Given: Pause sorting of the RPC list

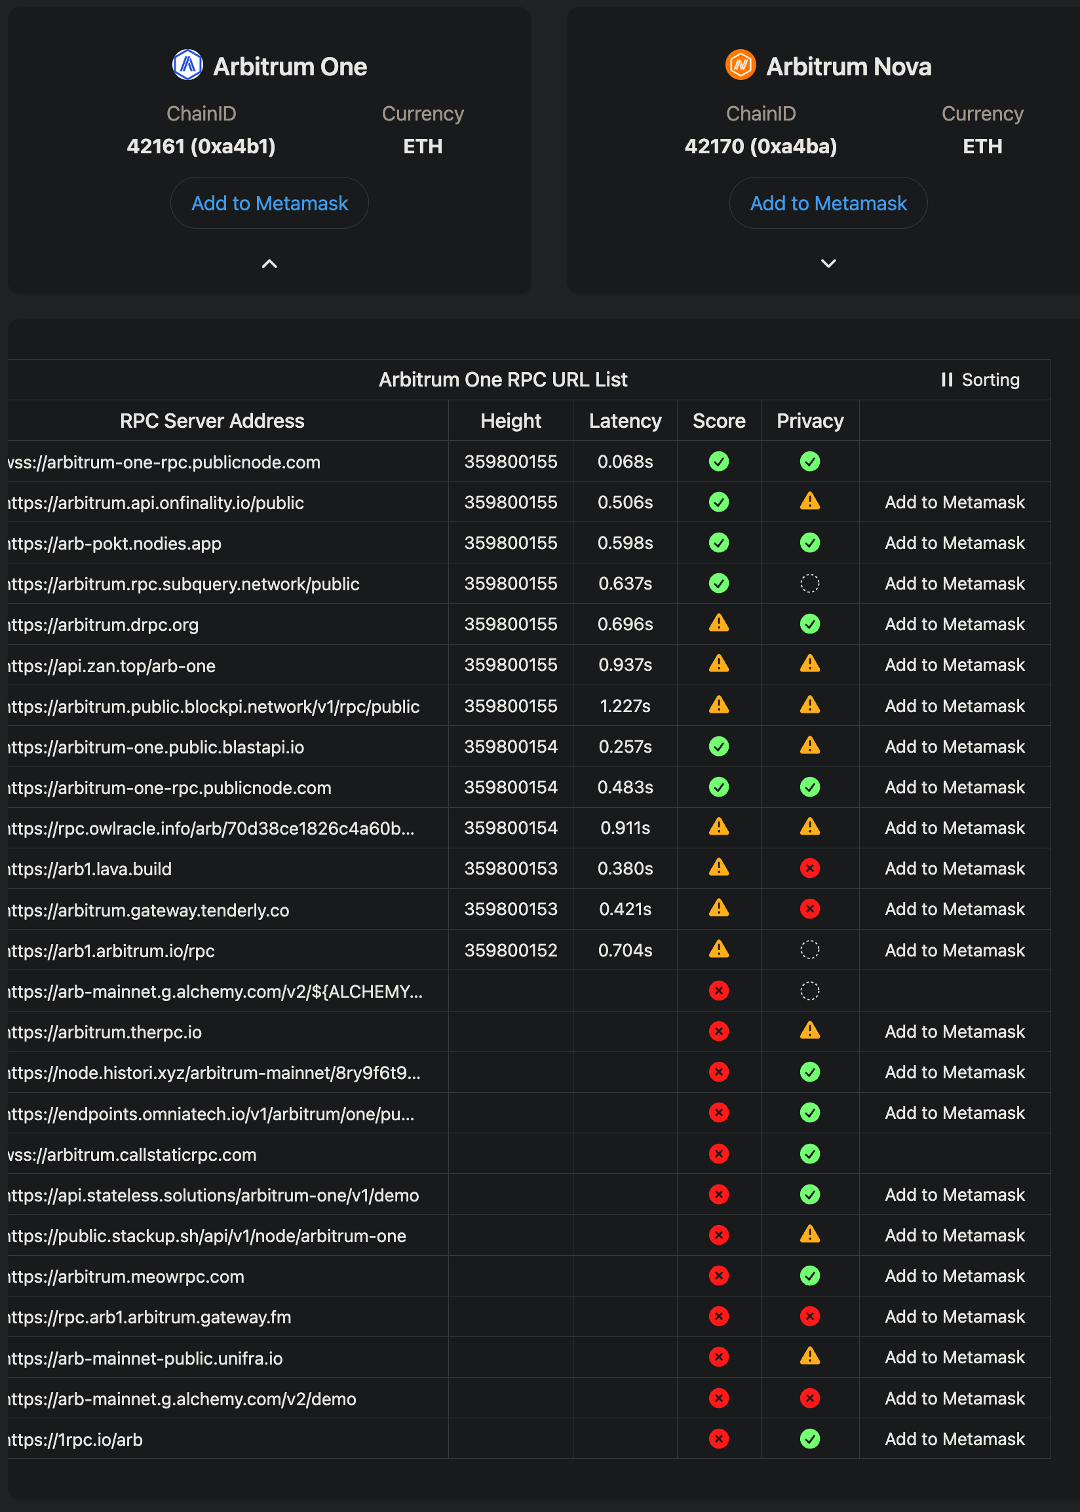Looking at the screenshot, I should pos(980,379).
